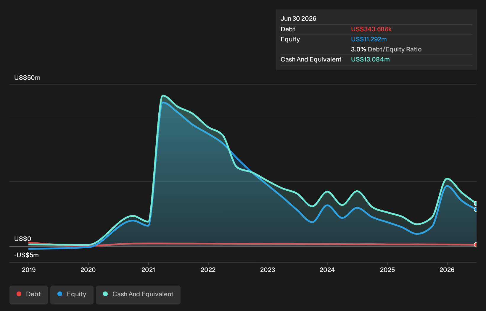This screenshot has height=311, width=486.
Task: Click the US$13.084m cash value
Action: click(x=370, y=59)
